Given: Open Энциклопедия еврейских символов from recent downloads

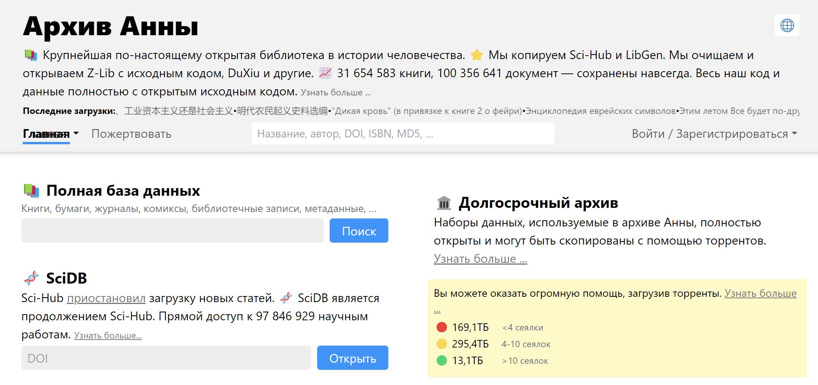Looking at the screenshot, I should [x=601, y=111].
